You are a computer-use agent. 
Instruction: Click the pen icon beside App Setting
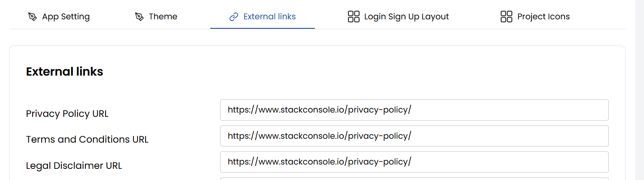(33, 17)
